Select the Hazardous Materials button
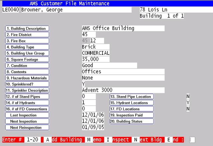The height and width of the screenshot is (146, 213). pos(27,78)
